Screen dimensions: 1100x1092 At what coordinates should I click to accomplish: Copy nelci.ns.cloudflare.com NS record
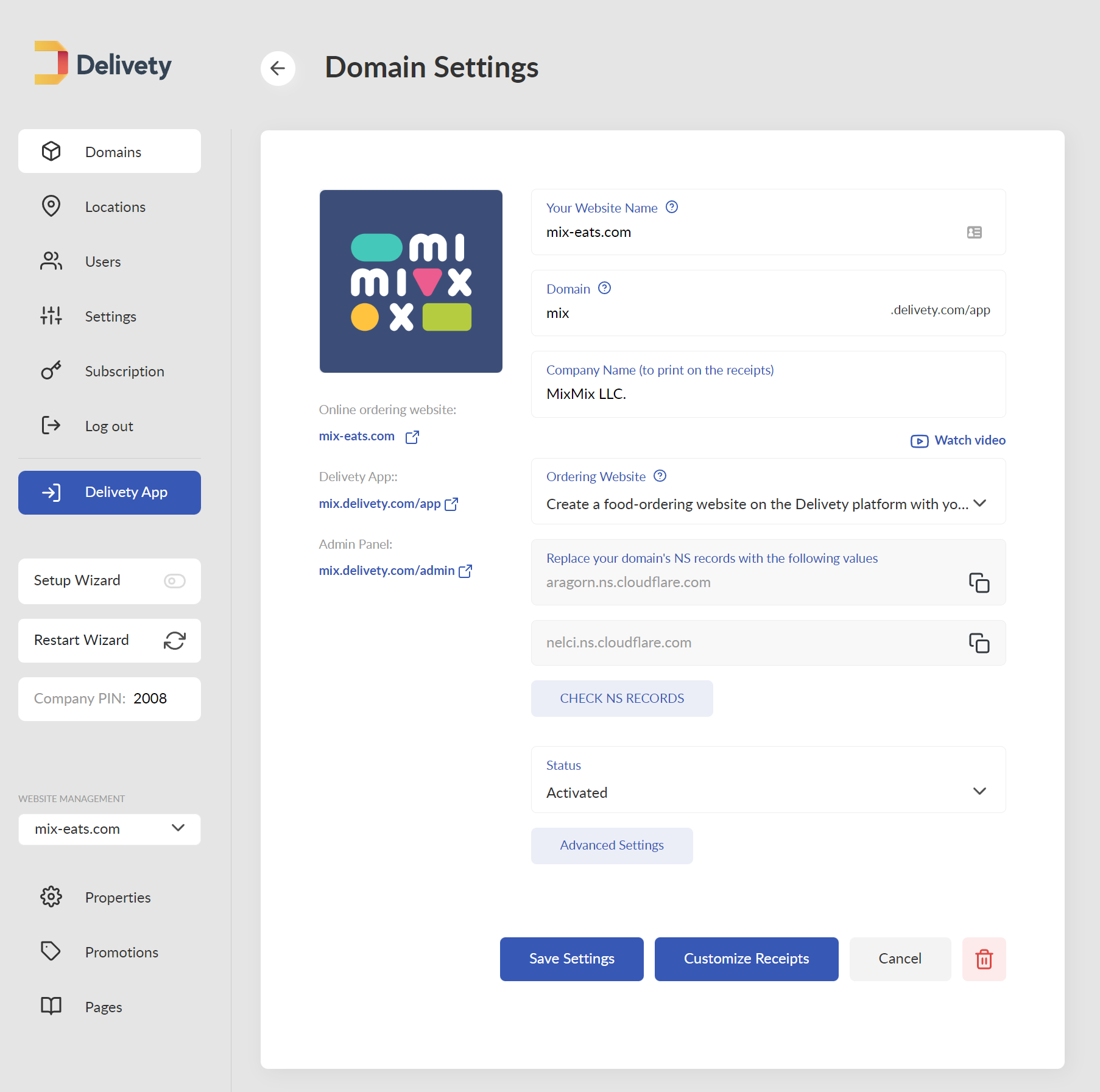[x=979, y=643]
